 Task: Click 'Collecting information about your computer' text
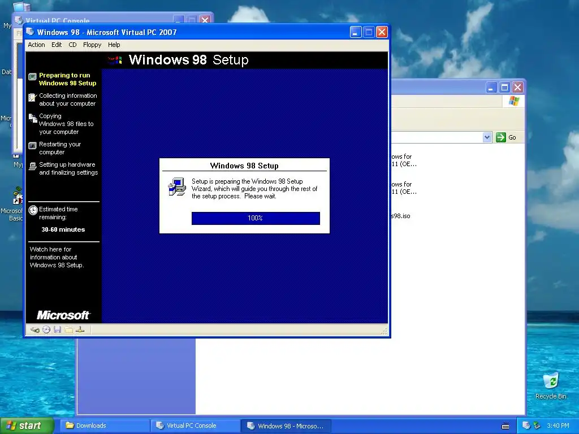coord(68,99)
